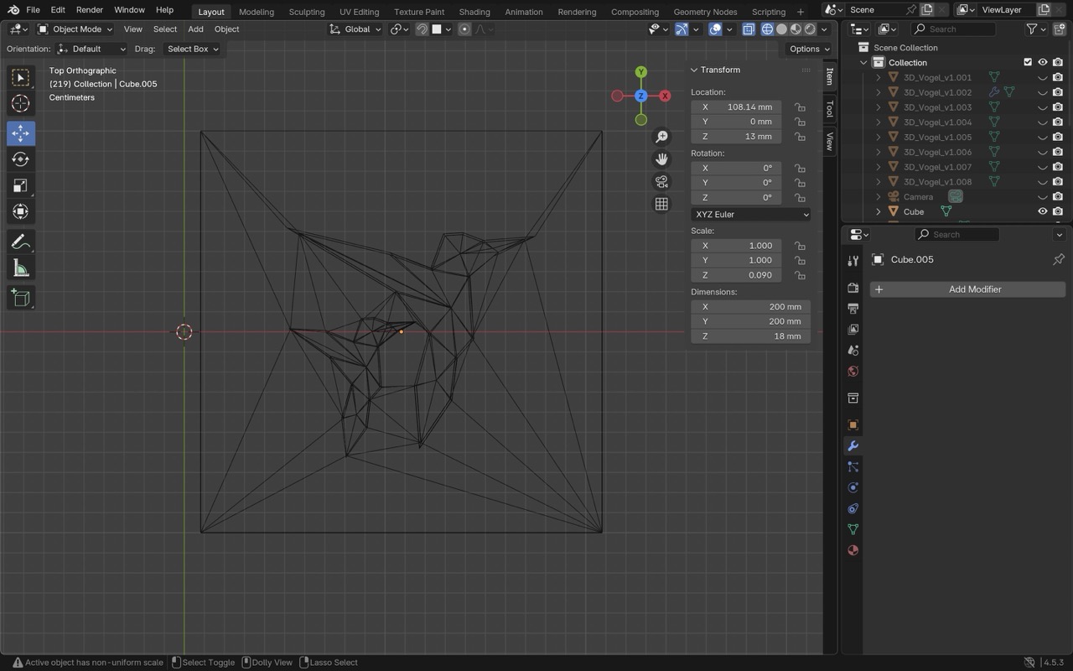Viewport: 1073px width, 671px height.
Task: Open the XYZ Euler rotation mode dropdown
Action: click(x=750, y=214)
